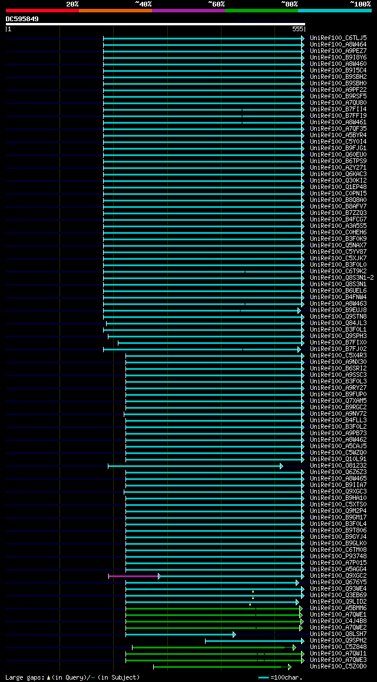Click the arrowhead ending the UniRef100_O81232 bar
Image resolution: width=377 pixels, height=682 pixels.
(282, 466)
